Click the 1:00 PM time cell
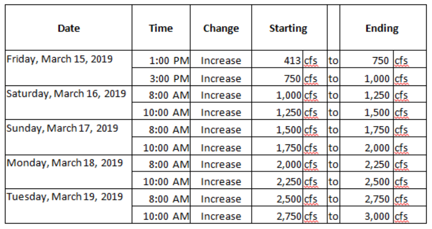 tap(169, 61)
